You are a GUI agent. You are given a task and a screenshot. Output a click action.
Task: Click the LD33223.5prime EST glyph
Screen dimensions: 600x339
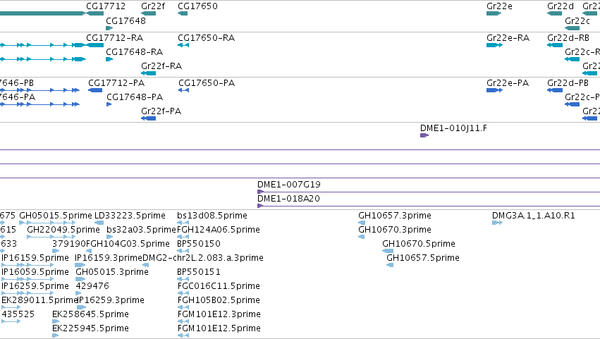pos(99,223)
